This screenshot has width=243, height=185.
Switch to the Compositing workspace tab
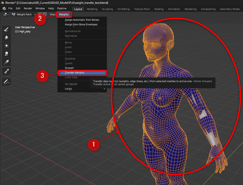click(x=208, y=9)
